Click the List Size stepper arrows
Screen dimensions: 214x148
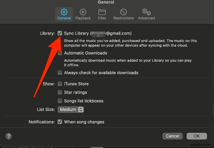coord(81,110)
